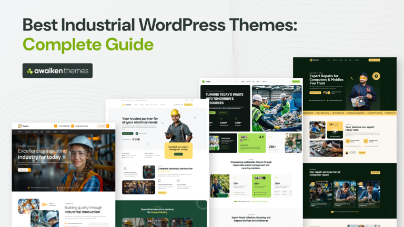The image size is (404, 227).
Task: Expand Pages menu in Ecobin header
Action: [258, 81]
